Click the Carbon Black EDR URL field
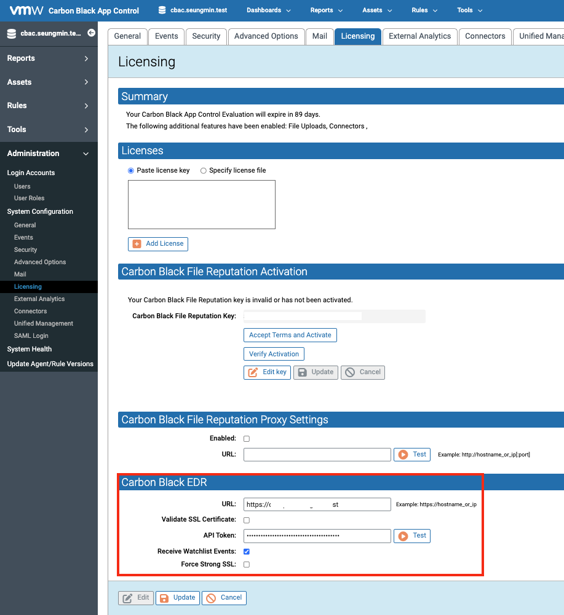 point(317,505)
